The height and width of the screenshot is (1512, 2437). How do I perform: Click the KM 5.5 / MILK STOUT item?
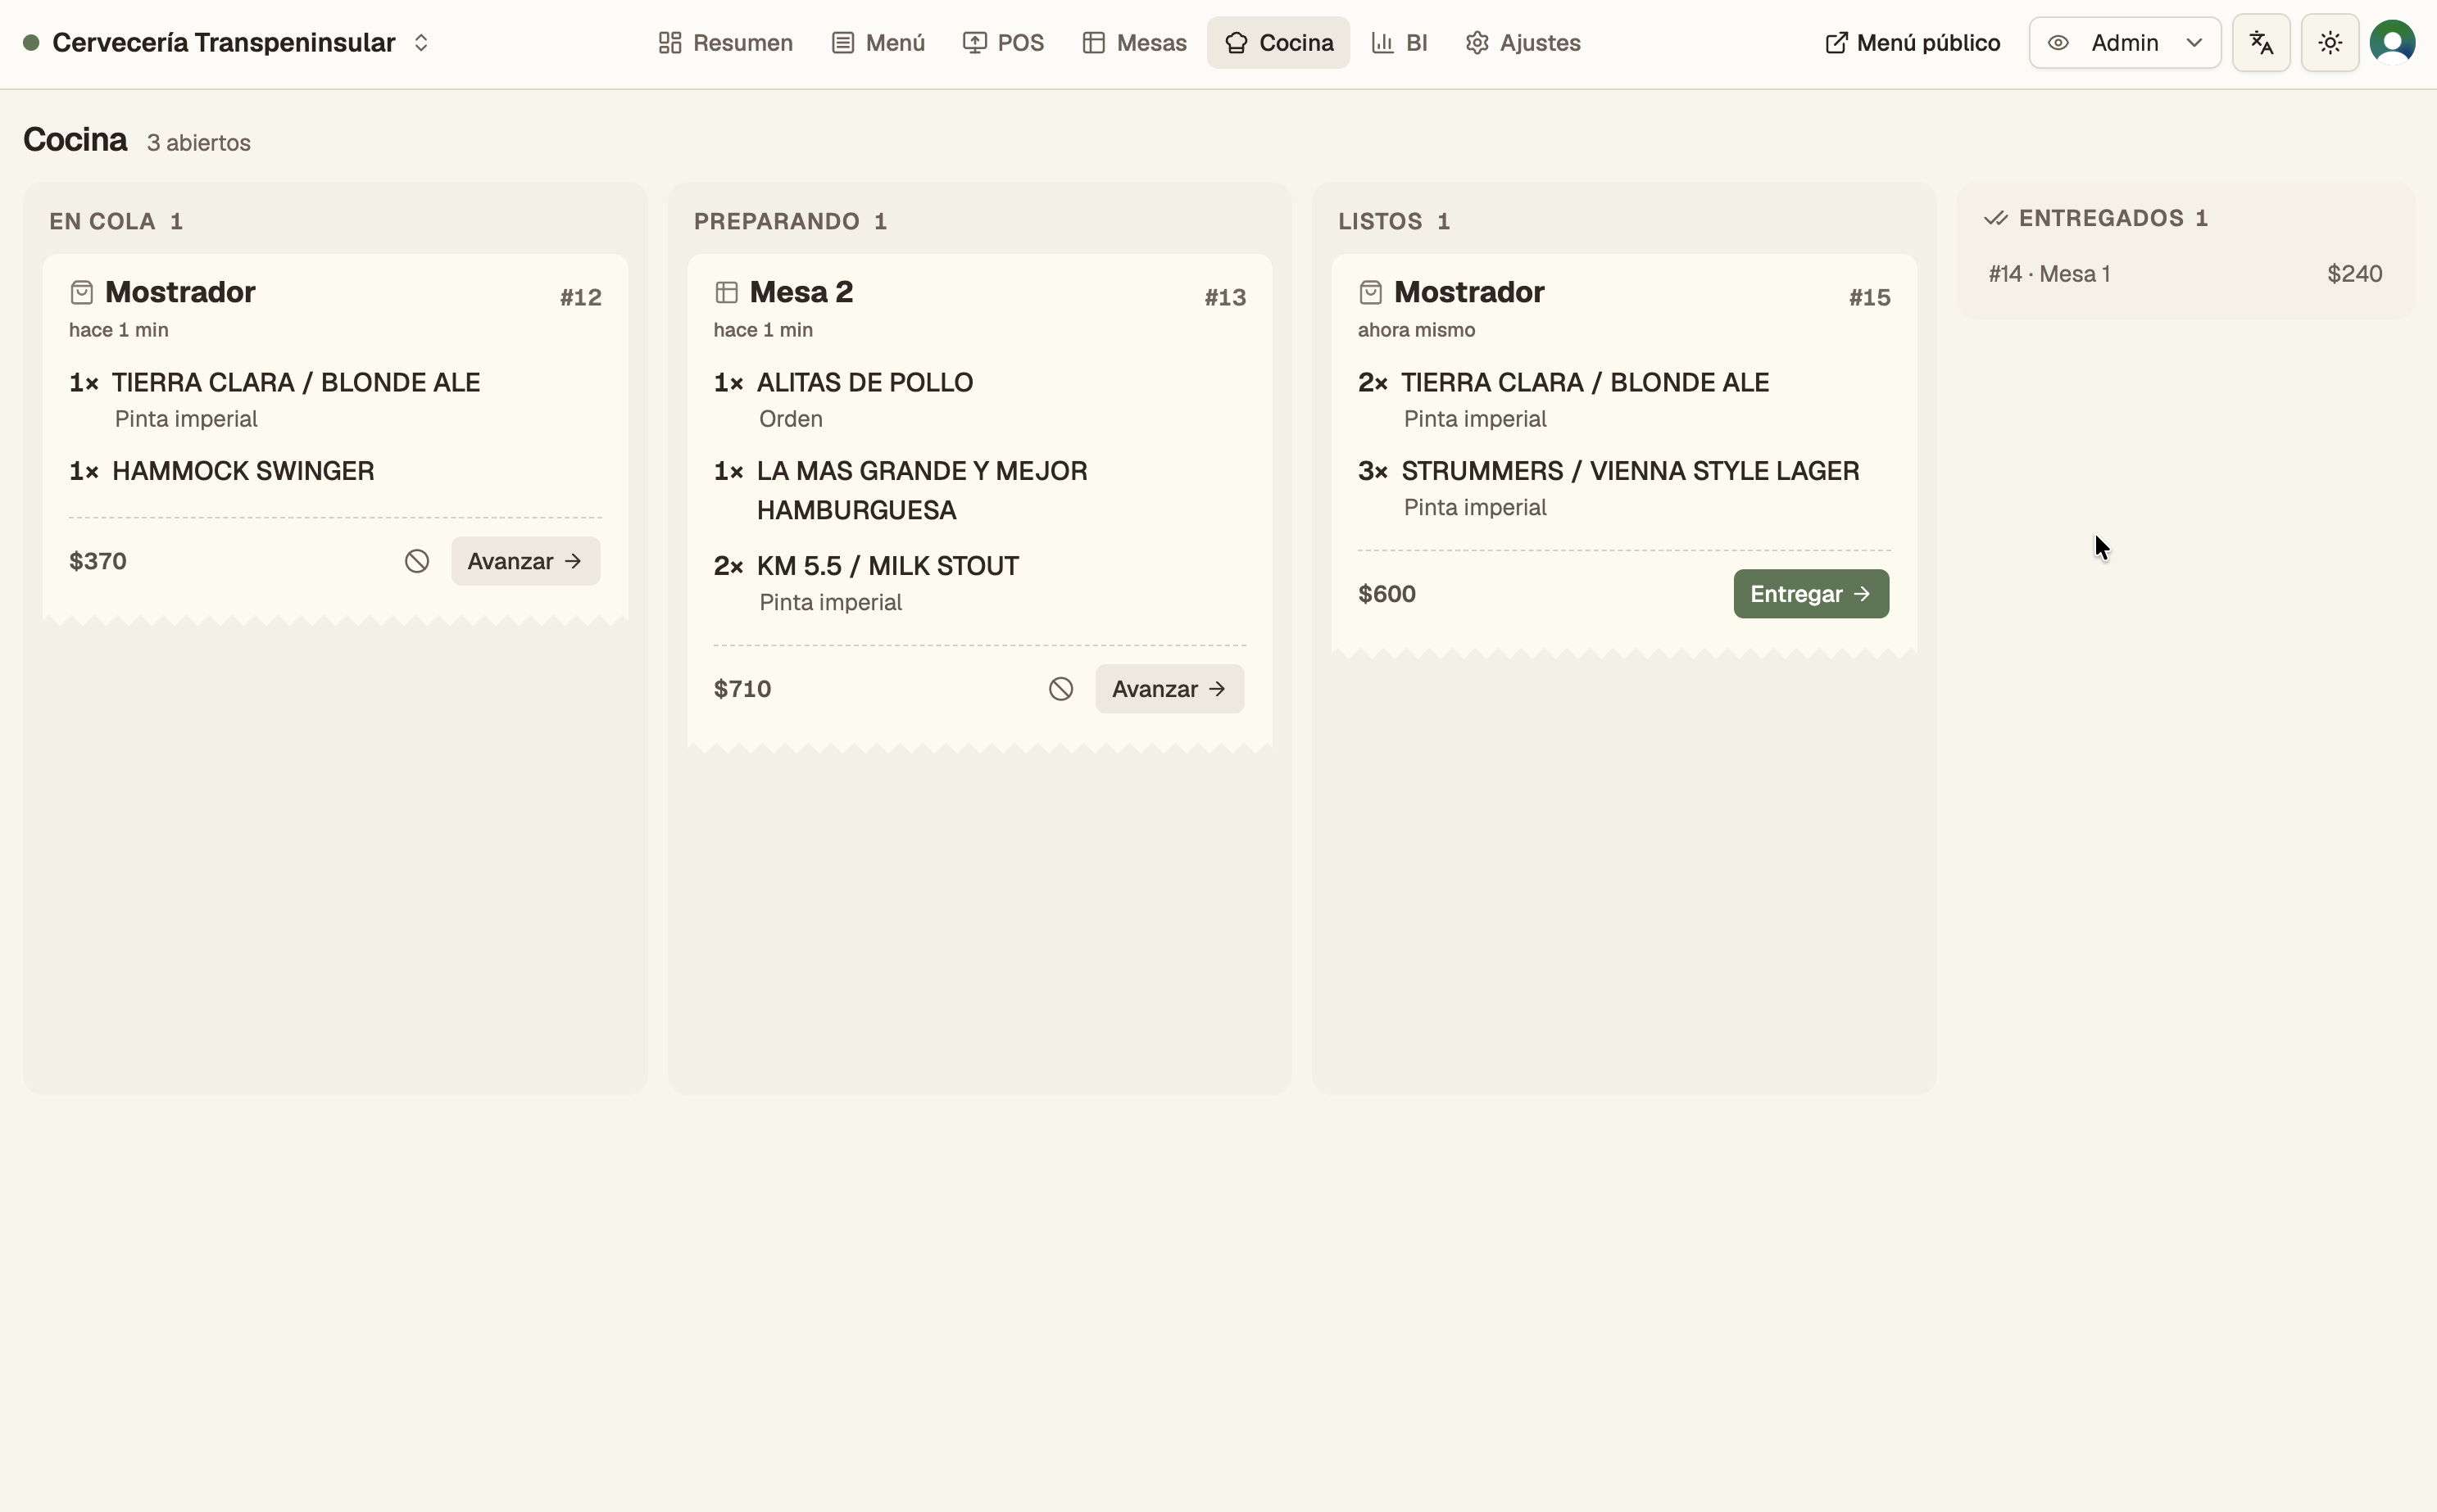click(887, 566)
